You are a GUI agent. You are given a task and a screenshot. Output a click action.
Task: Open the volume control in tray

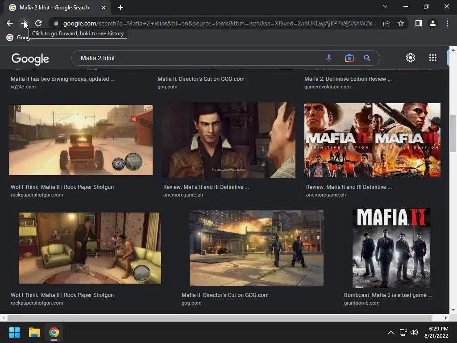point(414,332)
